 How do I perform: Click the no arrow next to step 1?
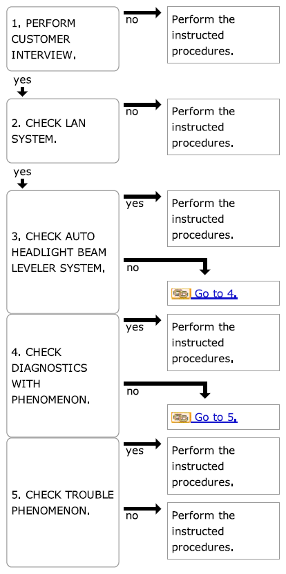(142, 13)
